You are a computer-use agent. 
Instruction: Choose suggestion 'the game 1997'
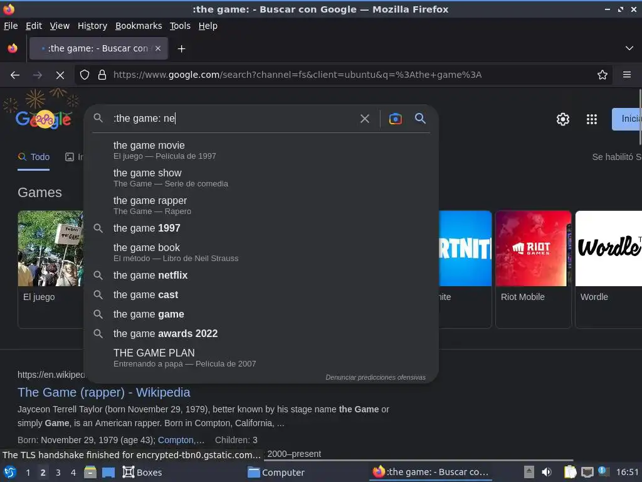(261, 228)
